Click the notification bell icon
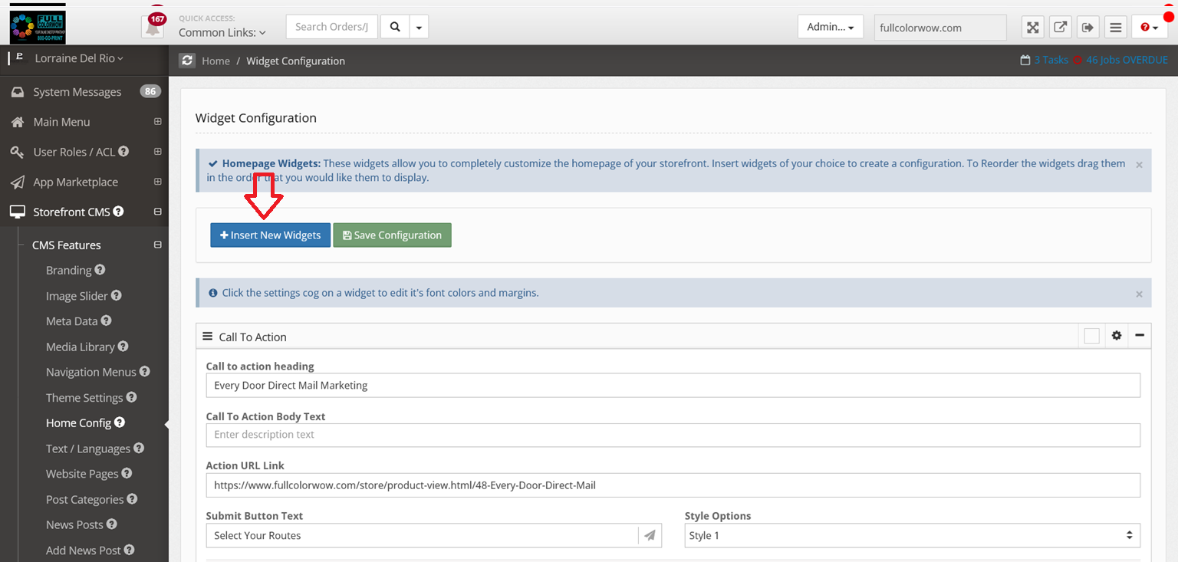 (x=153, y=28)
